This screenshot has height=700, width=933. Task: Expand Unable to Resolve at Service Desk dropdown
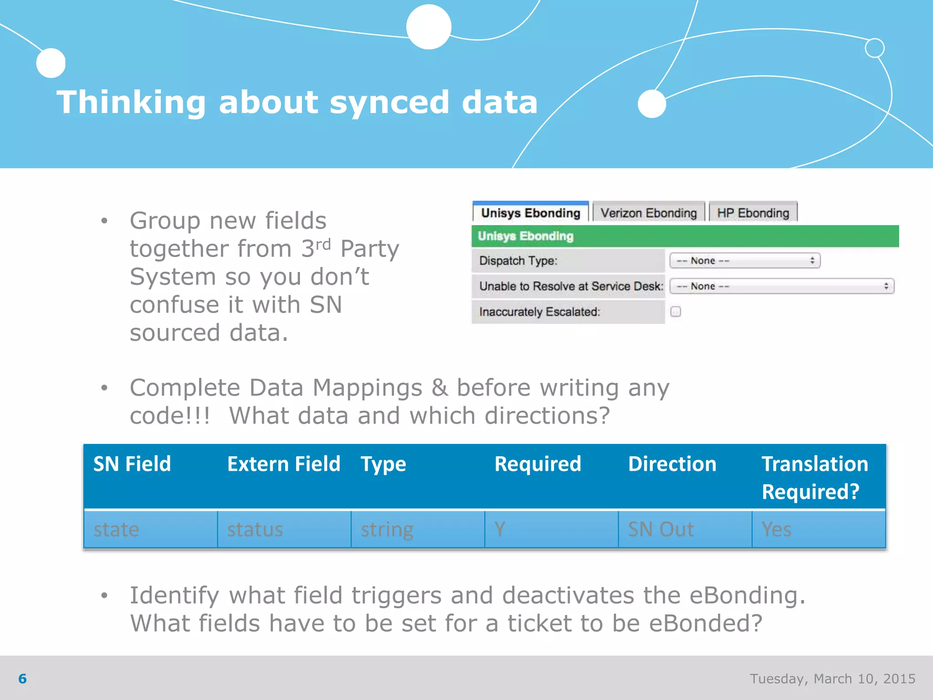pyautogui.click(x=781, y=286)
